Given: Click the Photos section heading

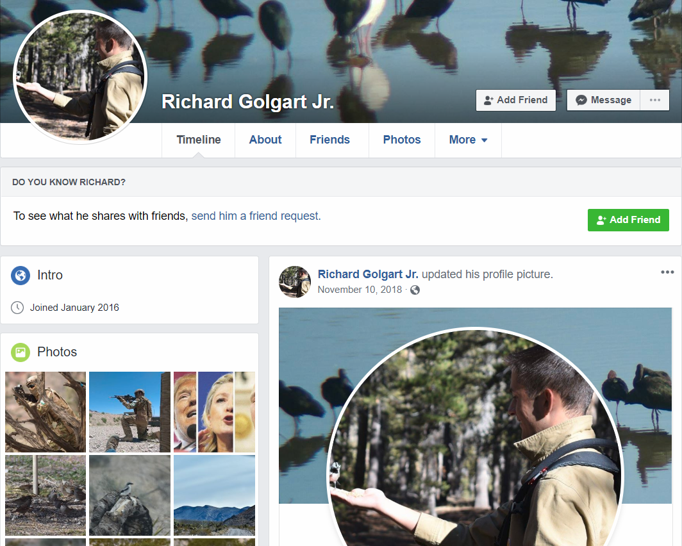Looking at the screenshot, I should 57,352.
